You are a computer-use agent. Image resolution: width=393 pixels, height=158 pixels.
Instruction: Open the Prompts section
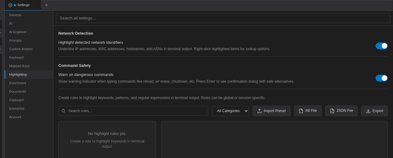point(29,40)
